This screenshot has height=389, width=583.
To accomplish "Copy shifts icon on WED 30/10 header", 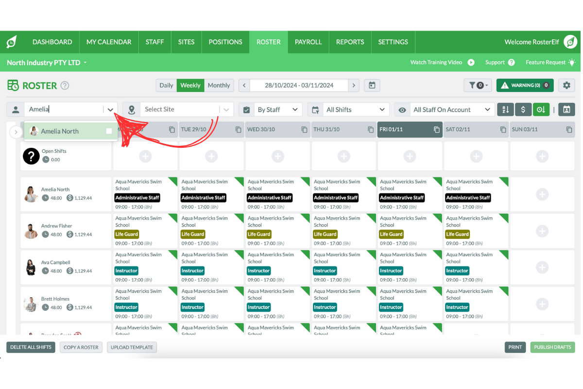I will pyautogui.click(x=305, y=130).
